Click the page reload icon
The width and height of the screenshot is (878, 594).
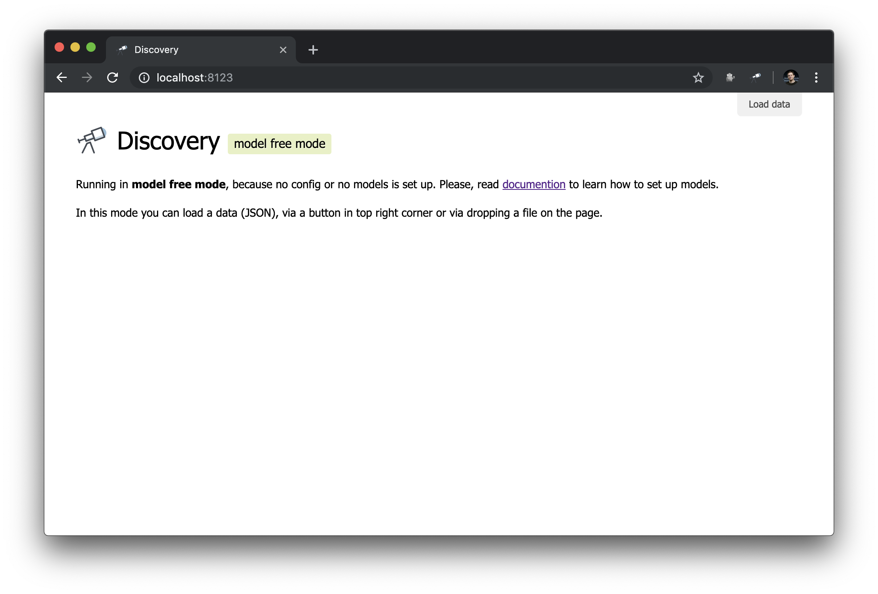click(114, 78)
